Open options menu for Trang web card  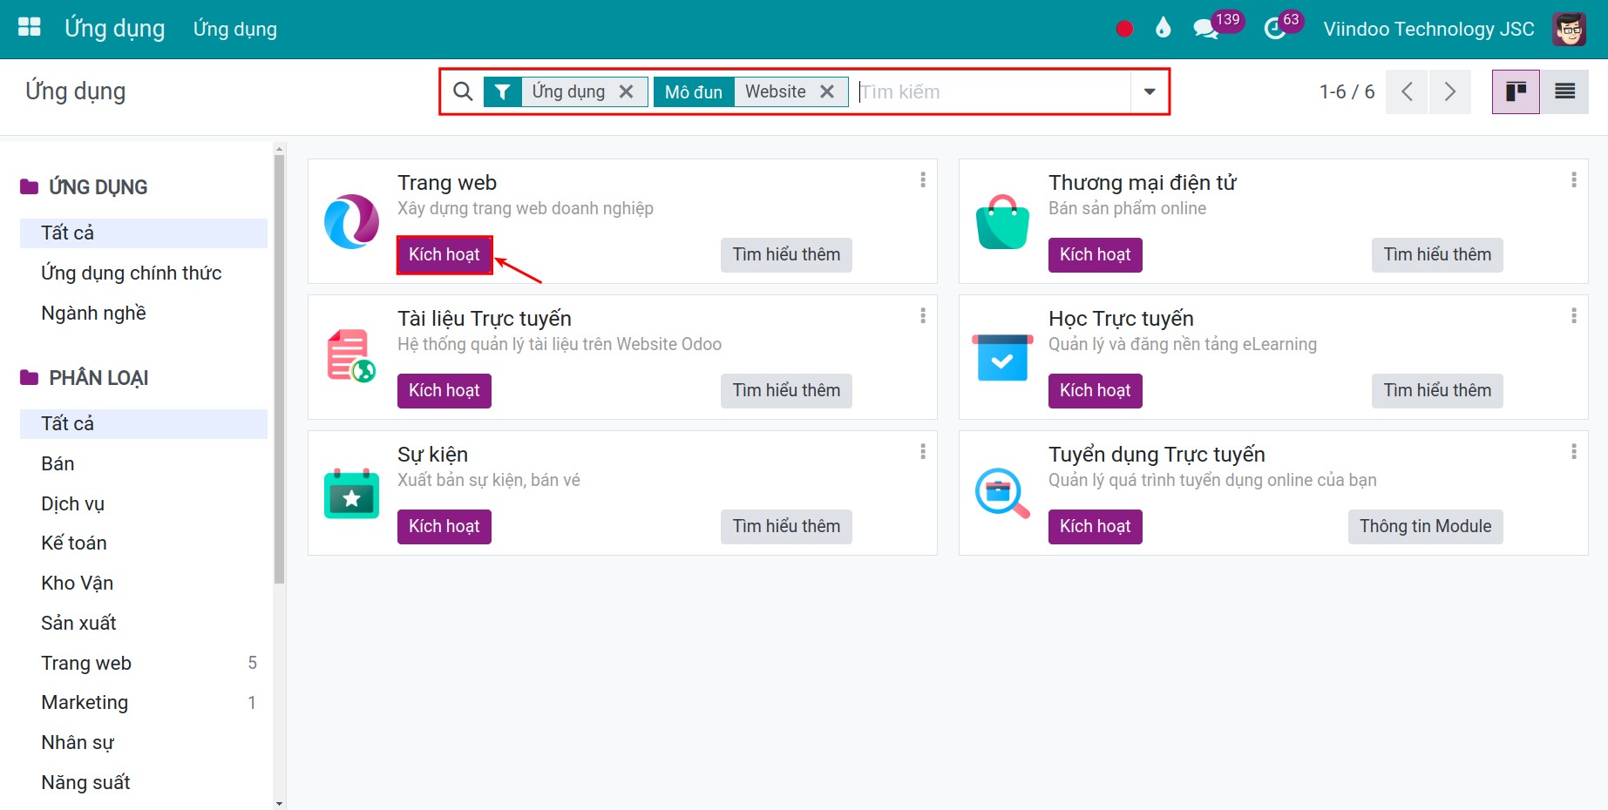pyautogui.click(x=923, y=180)
